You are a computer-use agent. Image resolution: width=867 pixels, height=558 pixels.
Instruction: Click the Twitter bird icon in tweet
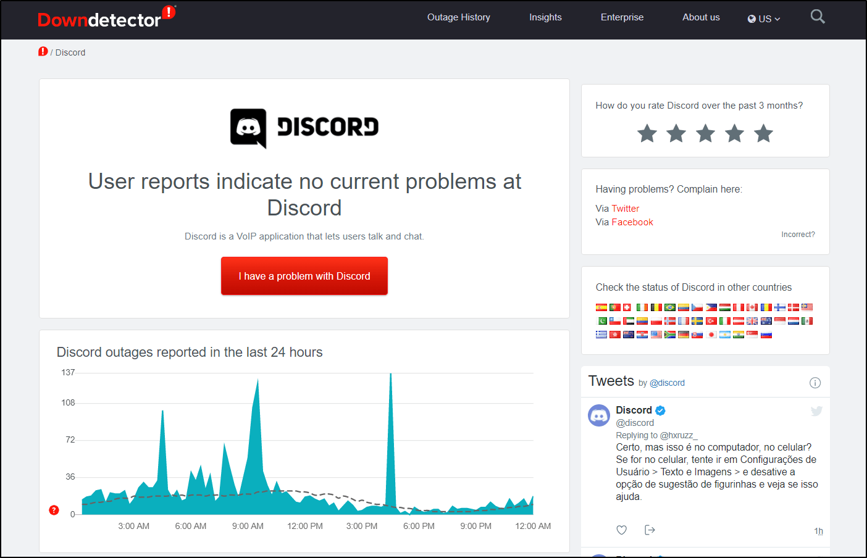(816, 411)
